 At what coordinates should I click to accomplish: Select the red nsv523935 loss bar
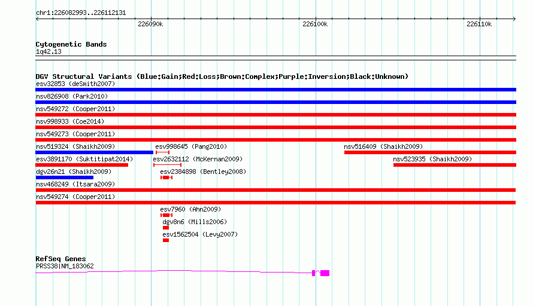[455, 165]
